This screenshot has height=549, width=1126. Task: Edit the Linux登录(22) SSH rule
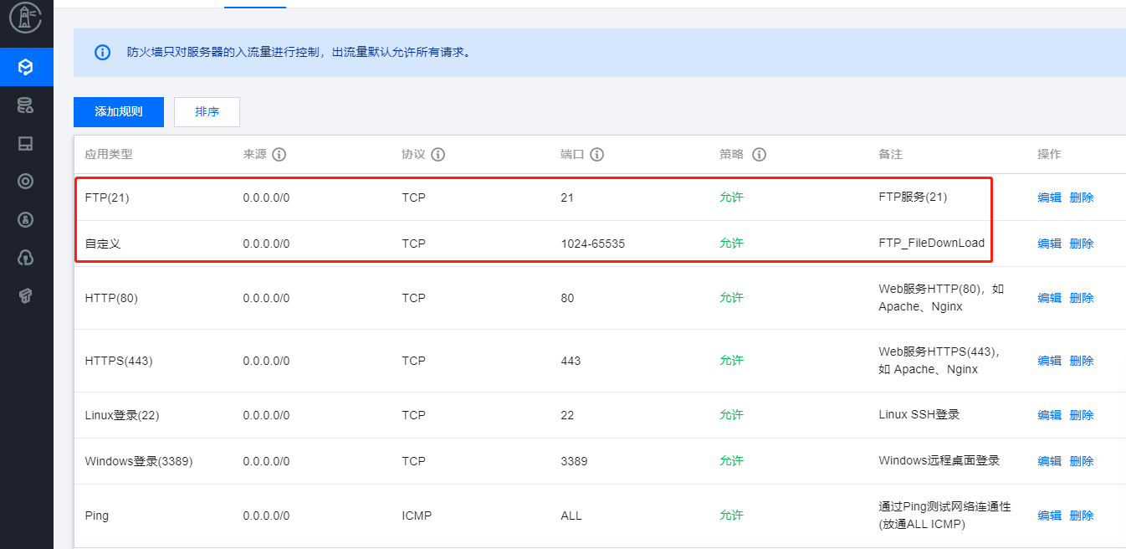coord(1049,415)
